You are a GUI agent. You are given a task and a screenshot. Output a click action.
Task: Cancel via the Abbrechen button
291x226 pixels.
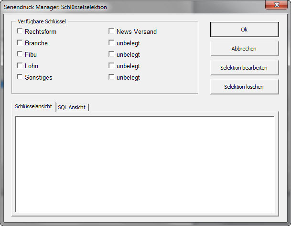click(245, 49)
